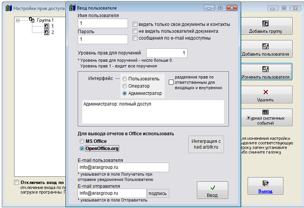
Task: Select Группа 1 label in tree
Action: [x=45, y=20]
